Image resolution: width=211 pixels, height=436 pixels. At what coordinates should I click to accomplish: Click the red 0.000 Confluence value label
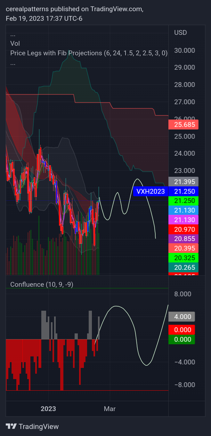tap(182, 330)
